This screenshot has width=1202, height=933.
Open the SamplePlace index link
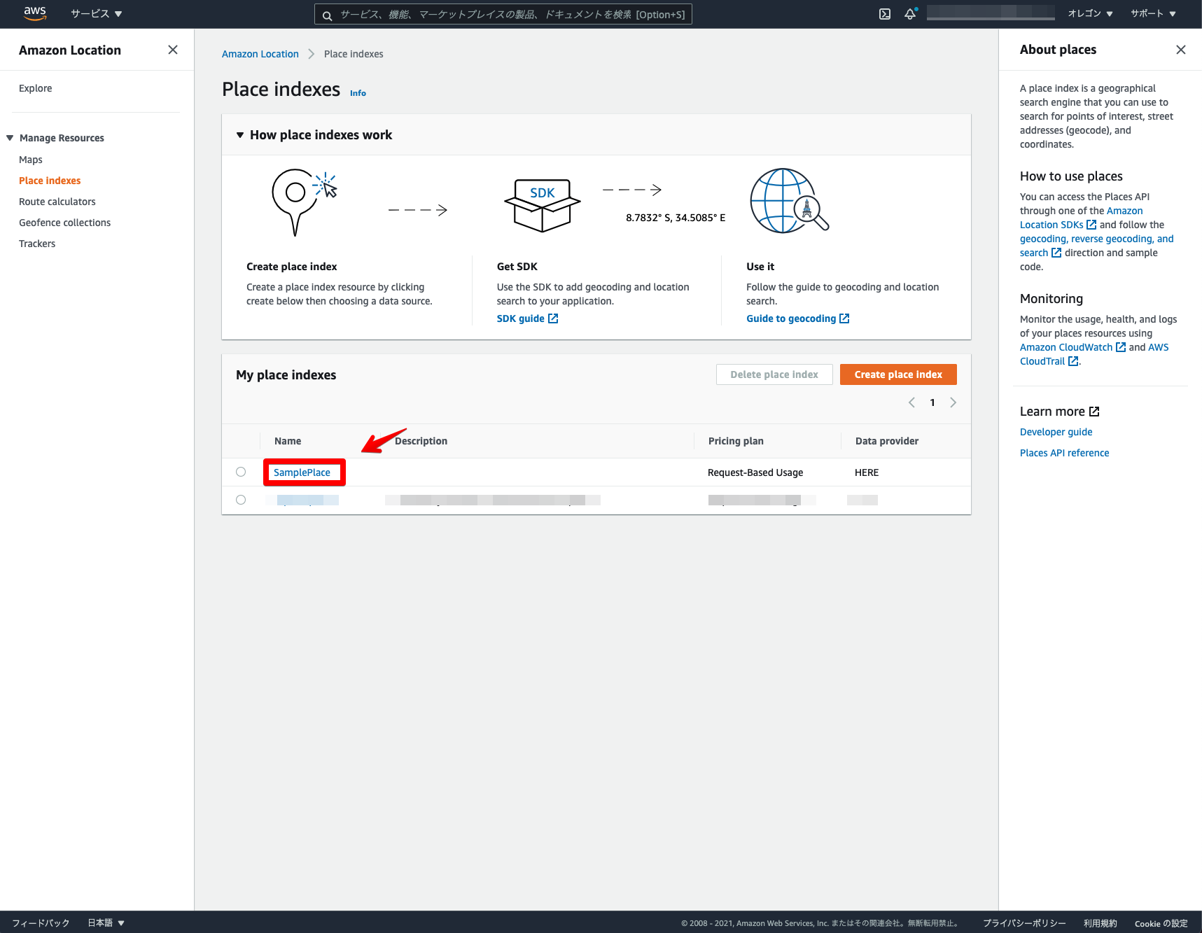pyautogui.click(x=302, y=472)
